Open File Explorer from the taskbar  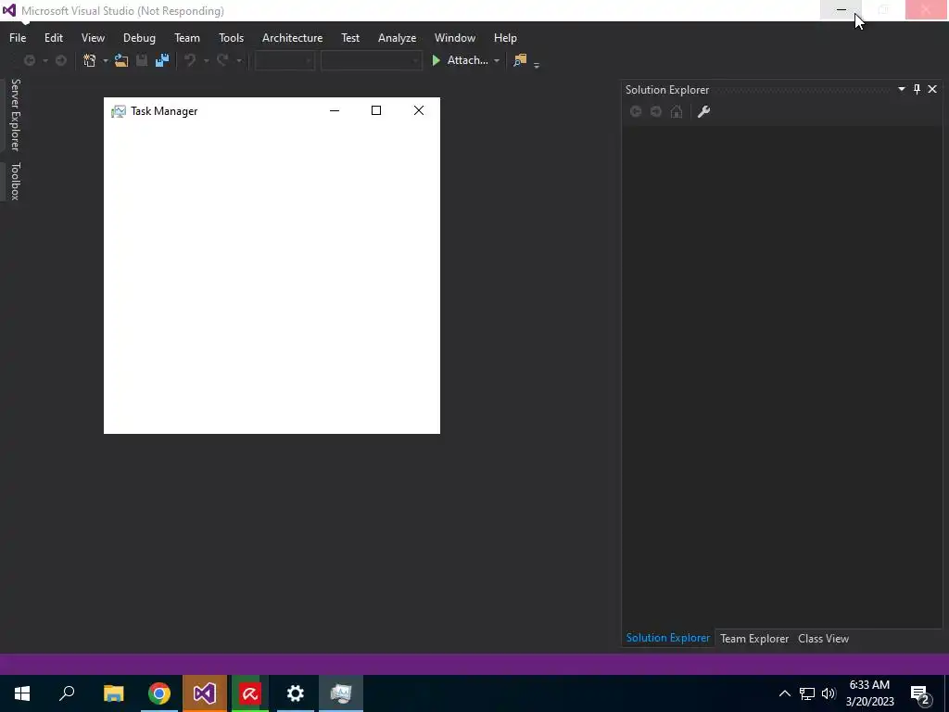tap(114, 693)
